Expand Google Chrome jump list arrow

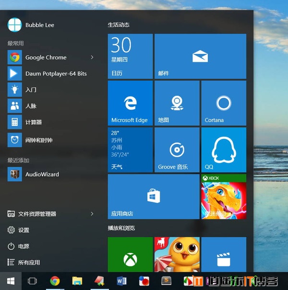92,57
